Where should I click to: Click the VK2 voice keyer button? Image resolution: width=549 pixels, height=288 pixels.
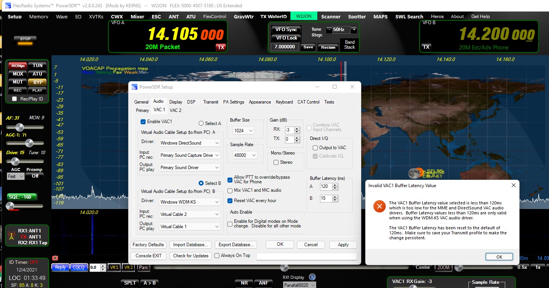coord(128,267)
